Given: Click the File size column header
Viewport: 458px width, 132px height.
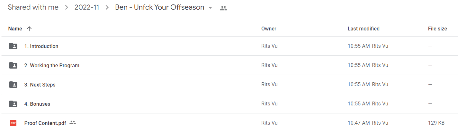Looking at the screenshot, I should [x=437, y=29].
